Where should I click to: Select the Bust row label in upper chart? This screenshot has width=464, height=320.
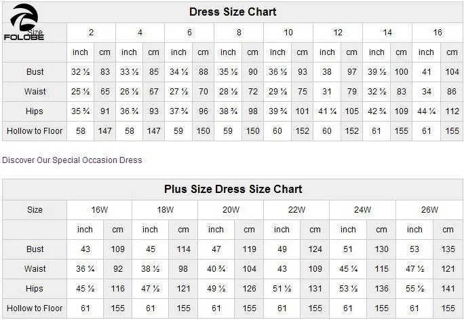pos(35,72)
